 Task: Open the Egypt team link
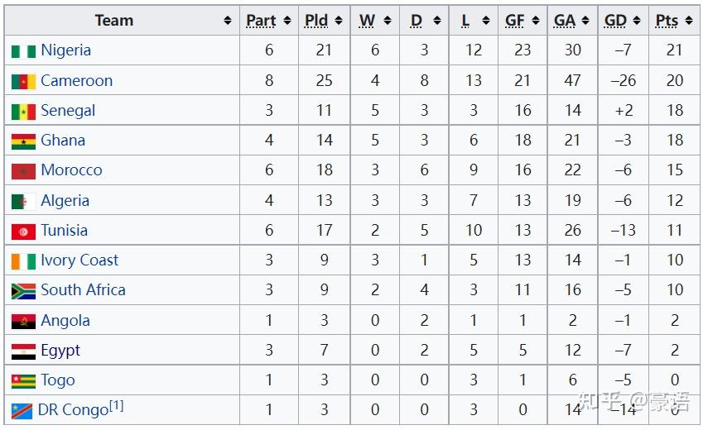point(60,351)
